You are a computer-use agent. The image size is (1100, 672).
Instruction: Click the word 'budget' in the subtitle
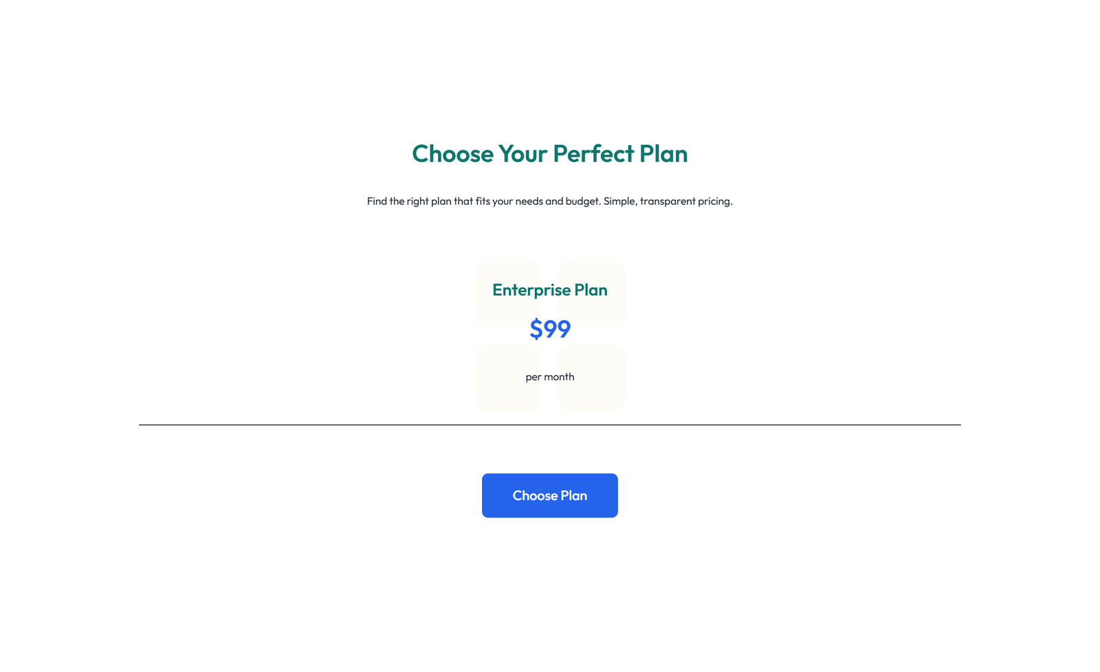tap(581, 201)
